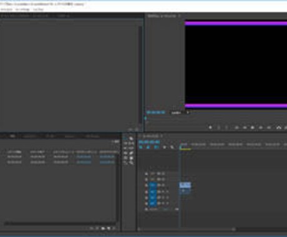Step forward one frame in Program monitor

[x=261, y=127]
